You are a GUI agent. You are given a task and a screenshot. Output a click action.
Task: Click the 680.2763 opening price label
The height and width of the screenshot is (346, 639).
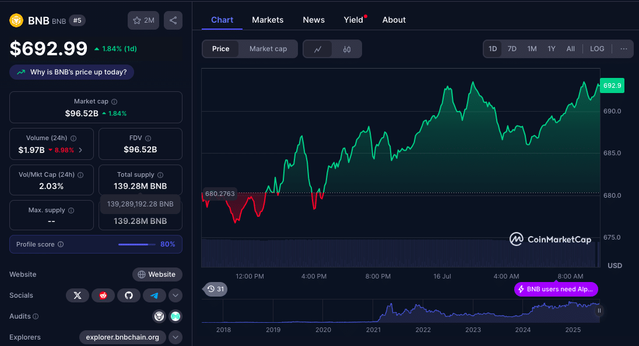tap(220, 194)
